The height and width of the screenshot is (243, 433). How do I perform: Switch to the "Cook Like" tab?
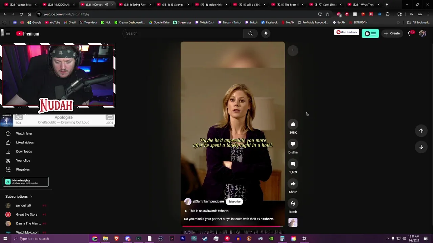click(325, 5)
